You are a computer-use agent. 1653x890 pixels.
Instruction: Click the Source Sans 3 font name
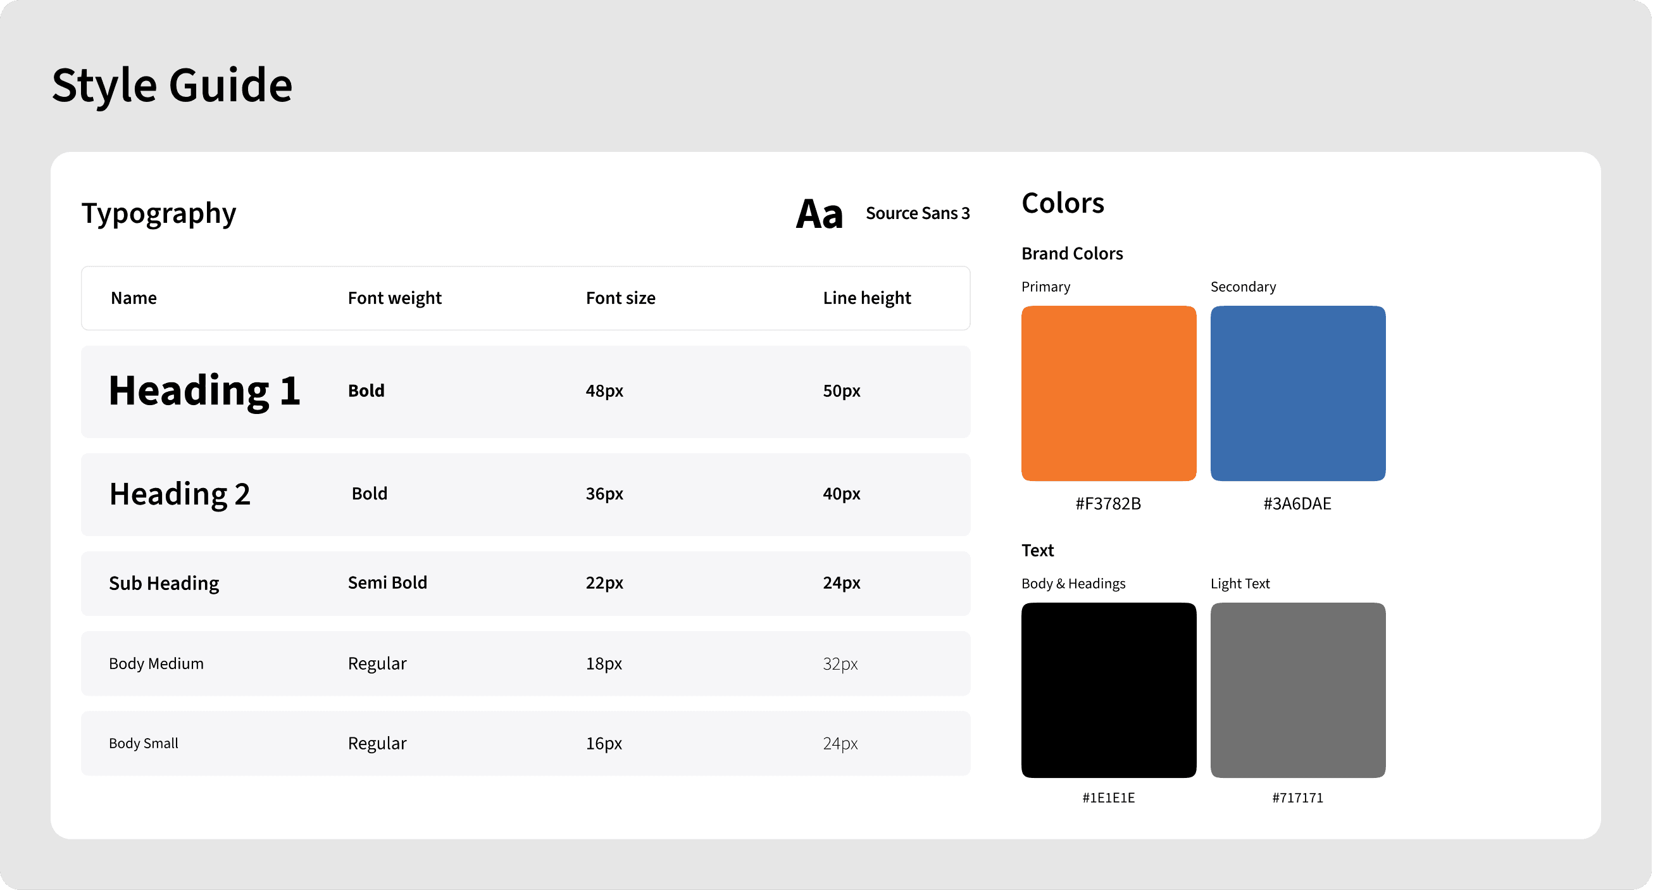pyautogui.click(x=917, y=213)
